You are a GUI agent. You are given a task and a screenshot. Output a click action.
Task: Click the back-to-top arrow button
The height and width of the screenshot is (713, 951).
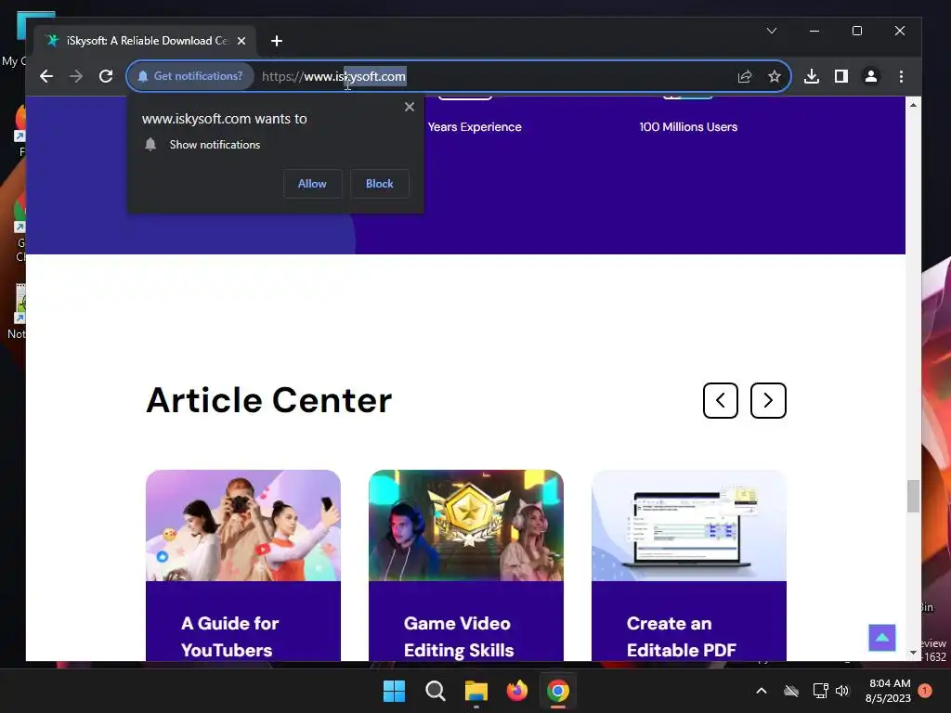(882, 638)
